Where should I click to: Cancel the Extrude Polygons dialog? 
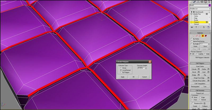tap(144, 77)
